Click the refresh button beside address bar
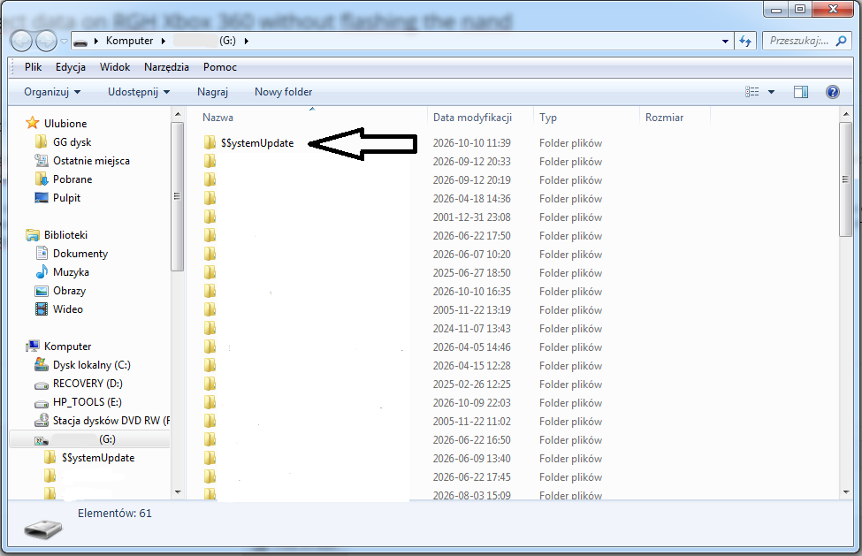 (745, 41)
